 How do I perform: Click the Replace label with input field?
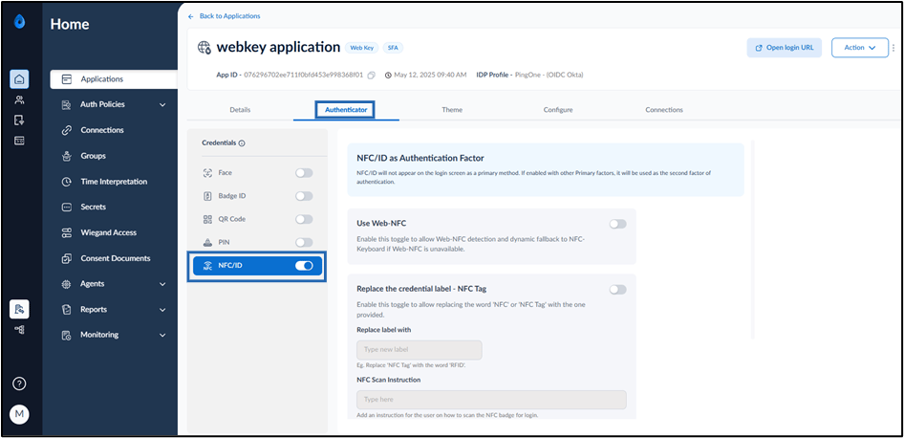click(x=420, y=350)
